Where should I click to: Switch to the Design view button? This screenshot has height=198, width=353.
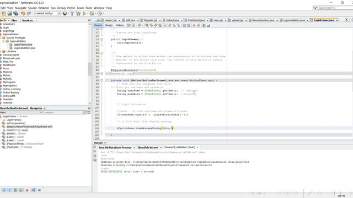point(109,25)
